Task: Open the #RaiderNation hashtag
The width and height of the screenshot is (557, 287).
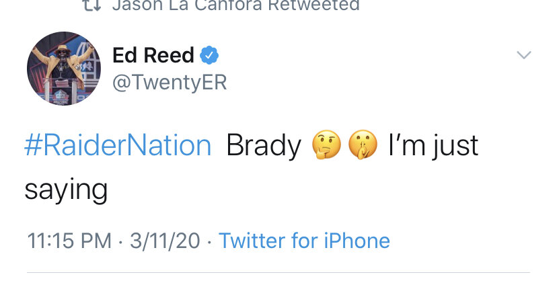Action: [x=118, y=145]
